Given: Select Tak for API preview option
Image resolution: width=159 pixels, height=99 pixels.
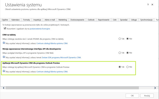Looking at the screenshot, I should tap(120, 53).
